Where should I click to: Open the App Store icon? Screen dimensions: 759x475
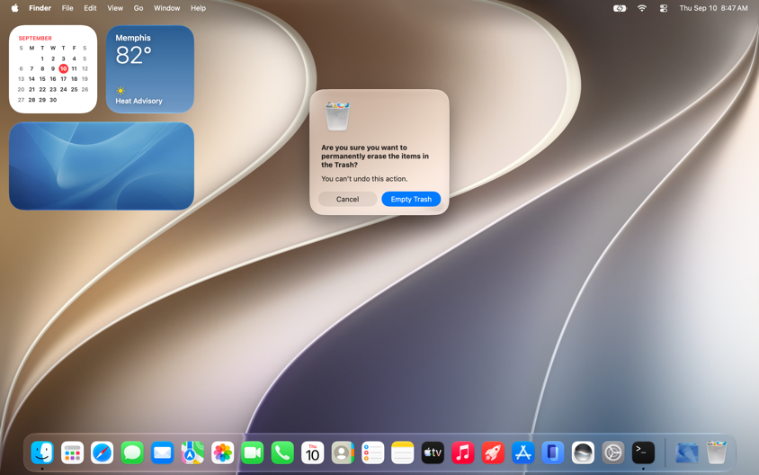pyautogui.click(x=522, y=453)
